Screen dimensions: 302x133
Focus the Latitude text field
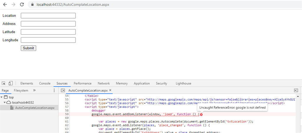[48, 32]
